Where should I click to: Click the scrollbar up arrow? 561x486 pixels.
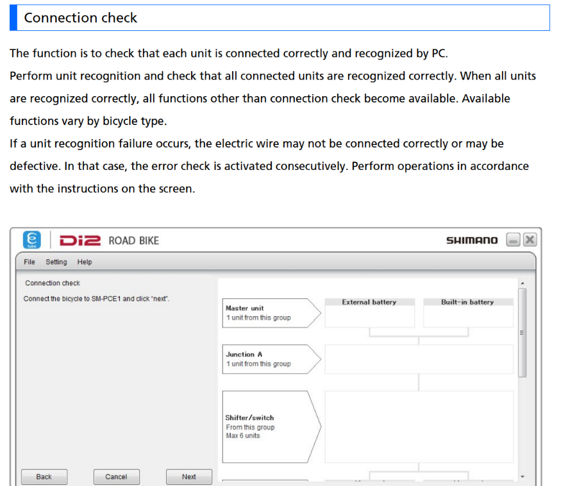(522, 283)
